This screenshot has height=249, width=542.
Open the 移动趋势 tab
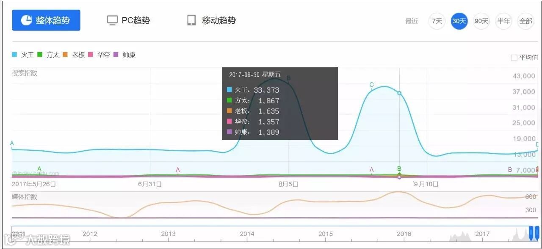click(211, 20)
